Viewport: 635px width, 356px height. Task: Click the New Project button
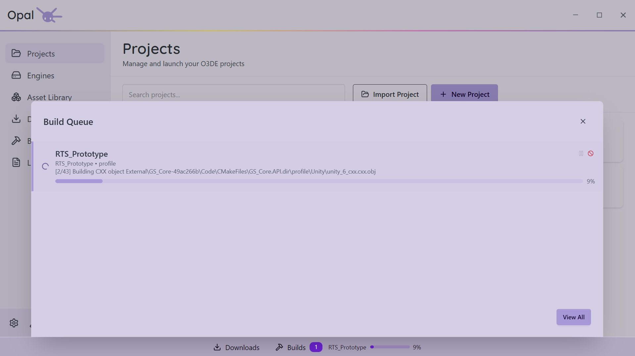click(x=464, y=94)
